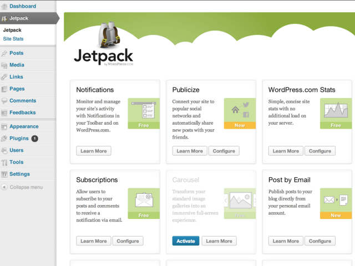Open the Feedbacks menu
The image size is (355, 266).
tap(22, 112)
